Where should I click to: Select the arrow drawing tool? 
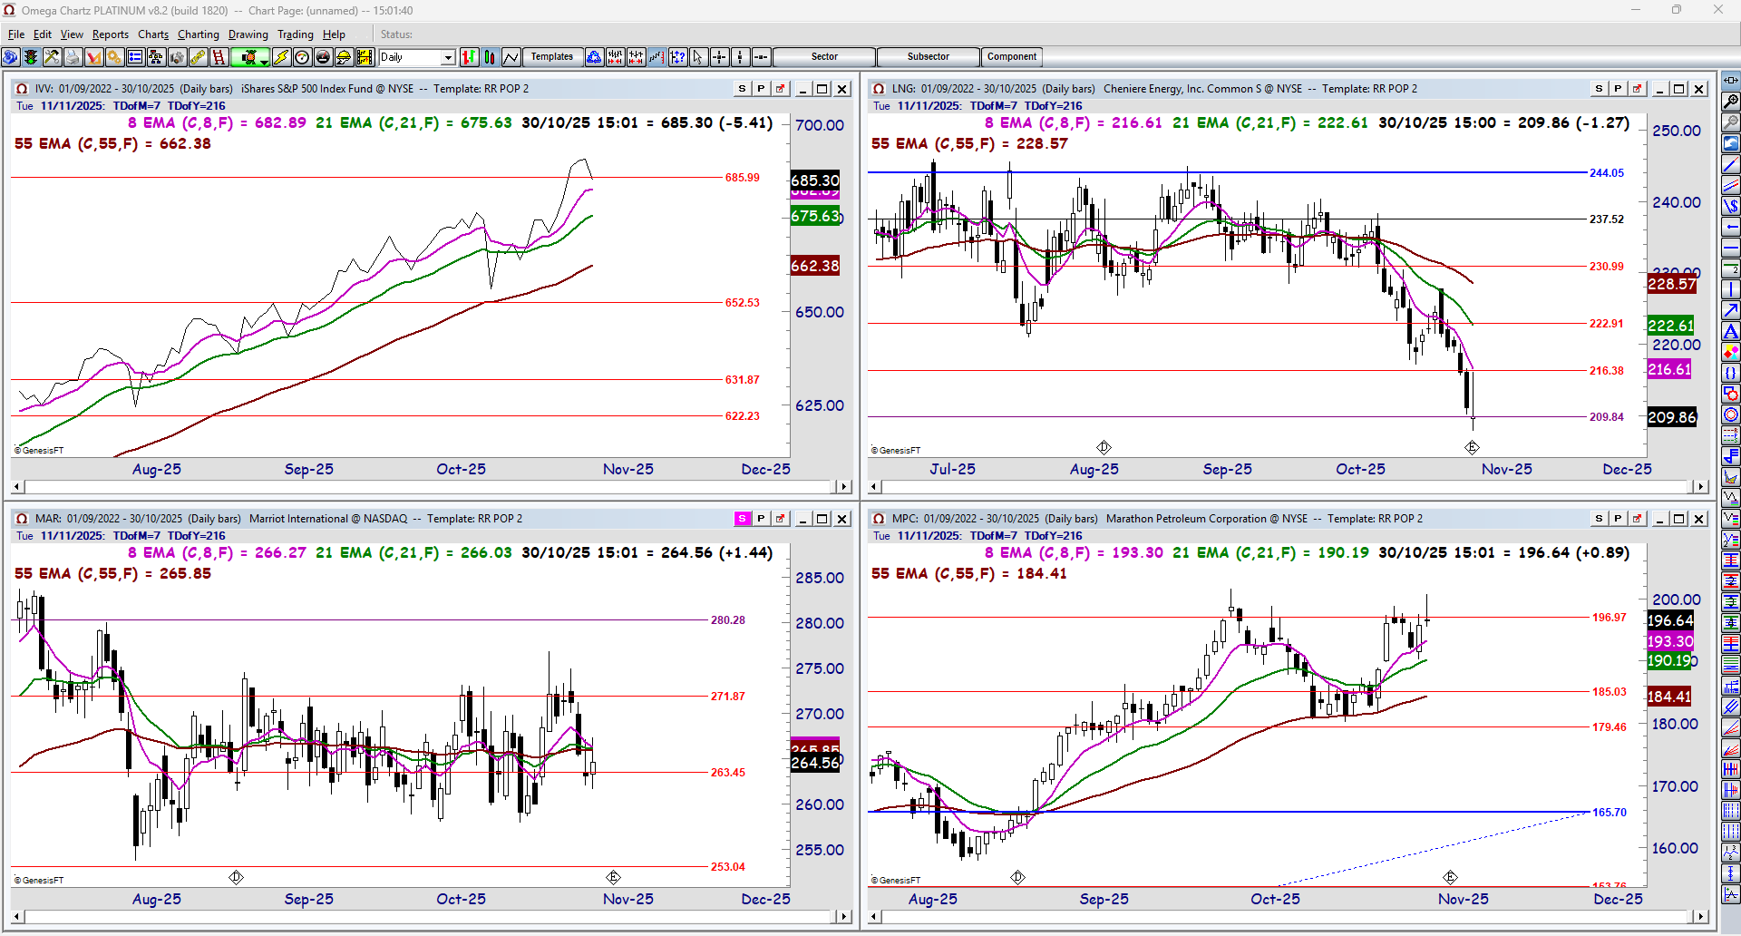pyautogui.click(x=1731, y=311)
